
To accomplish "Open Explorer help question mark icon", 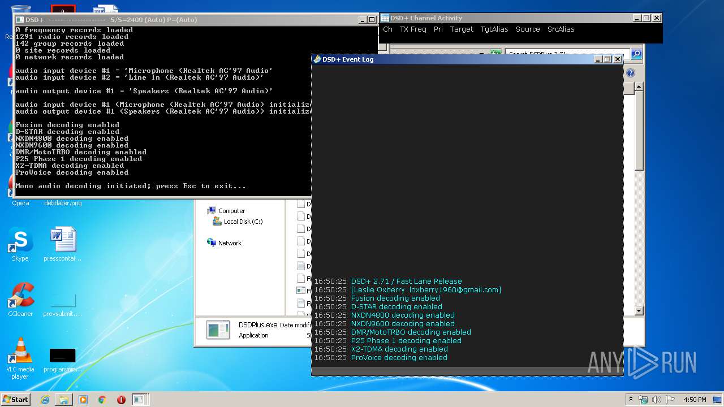I will tap(631, 73).
